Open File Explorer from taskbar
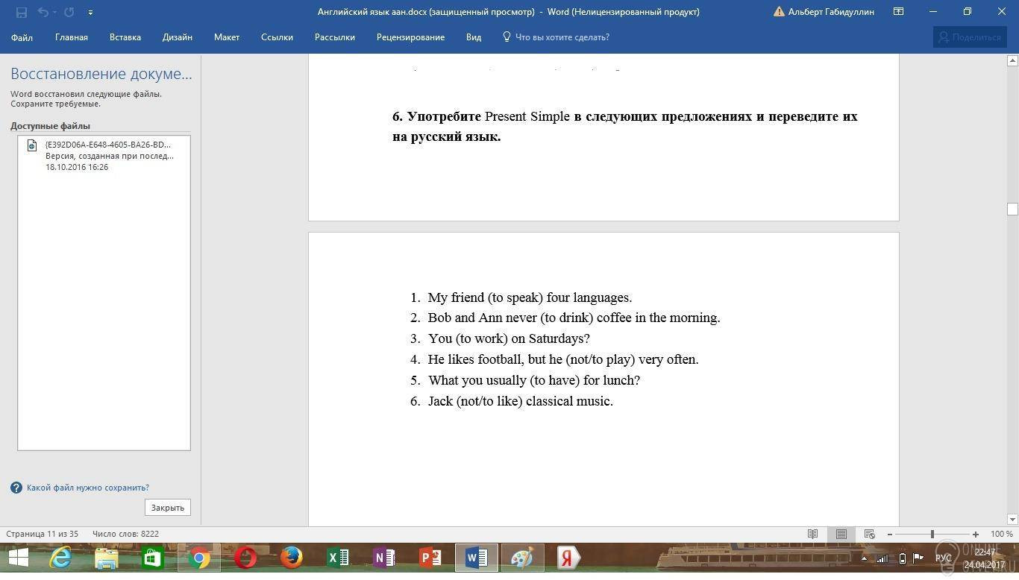Screen dimensions: 1019x580 (106, 558)
